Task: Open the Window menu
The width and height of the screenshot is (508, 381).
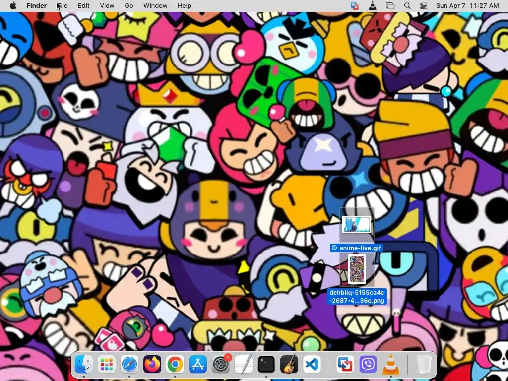Action: 155,6
